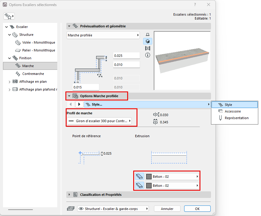Toggle the eye in the layer dropdown

[x=81, y=209]
